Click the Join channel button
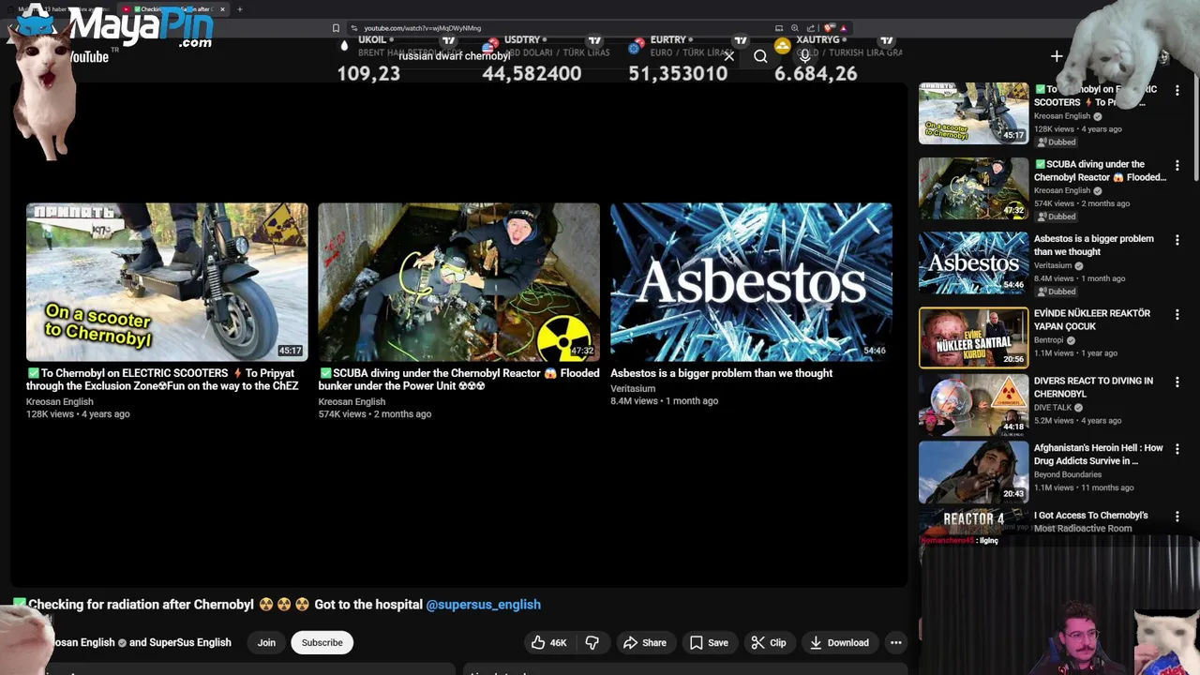The image size is (1200, 675). [x=266, y=642]
